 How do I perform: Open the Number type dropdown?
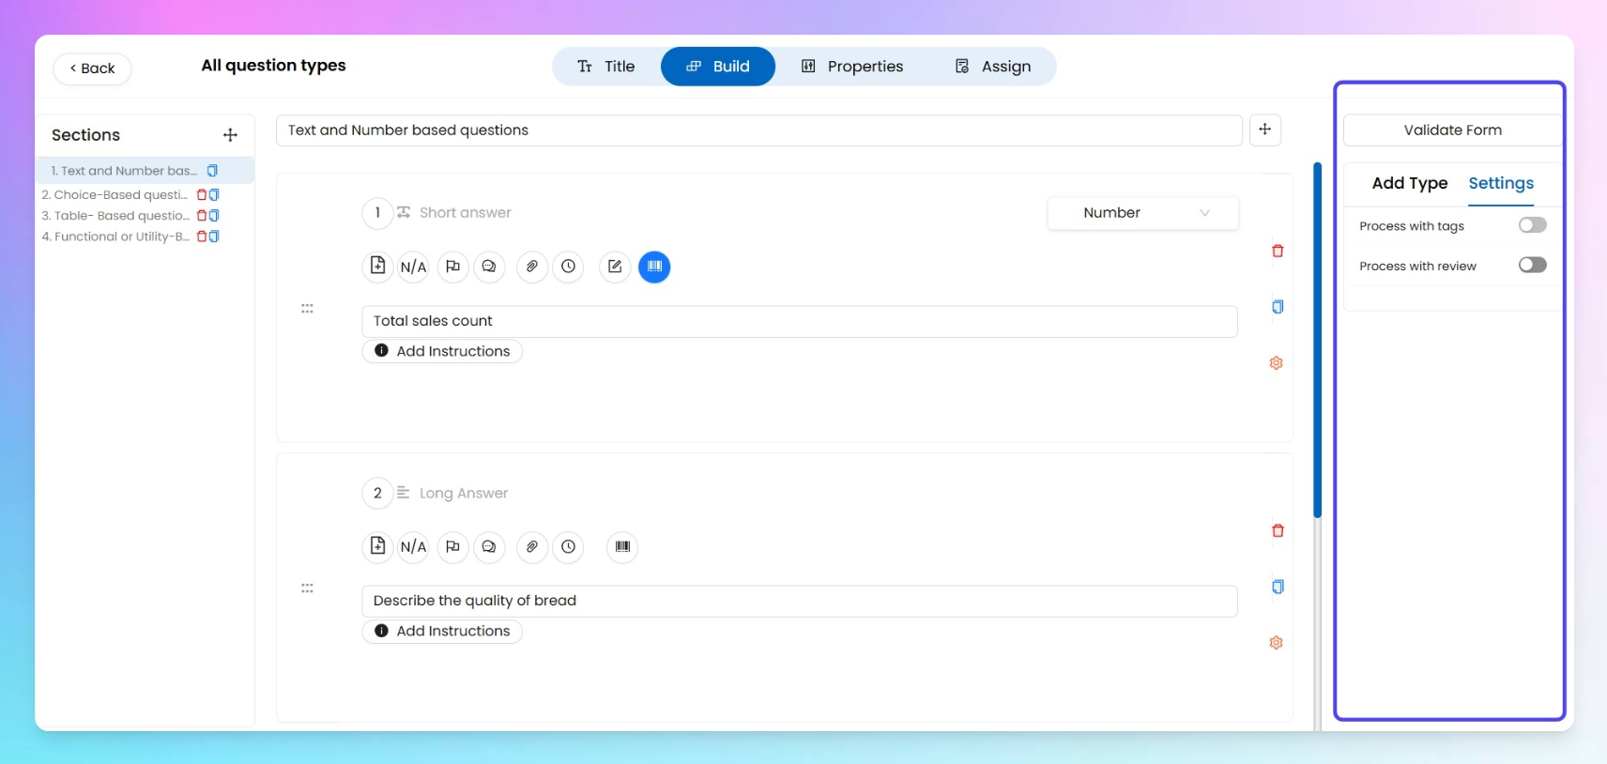[x=1143, y=213]
